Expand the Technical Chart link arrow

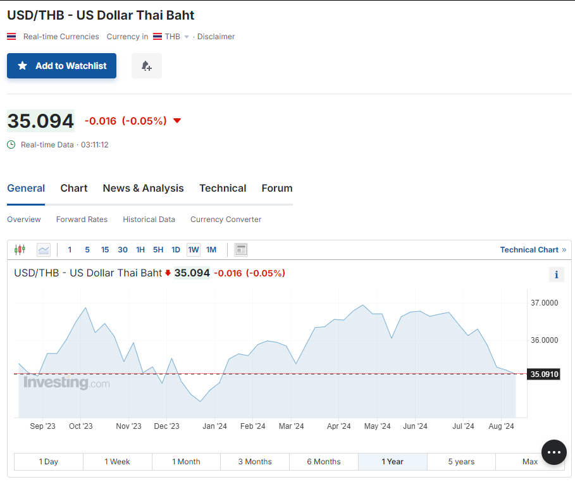click(564, 250)
